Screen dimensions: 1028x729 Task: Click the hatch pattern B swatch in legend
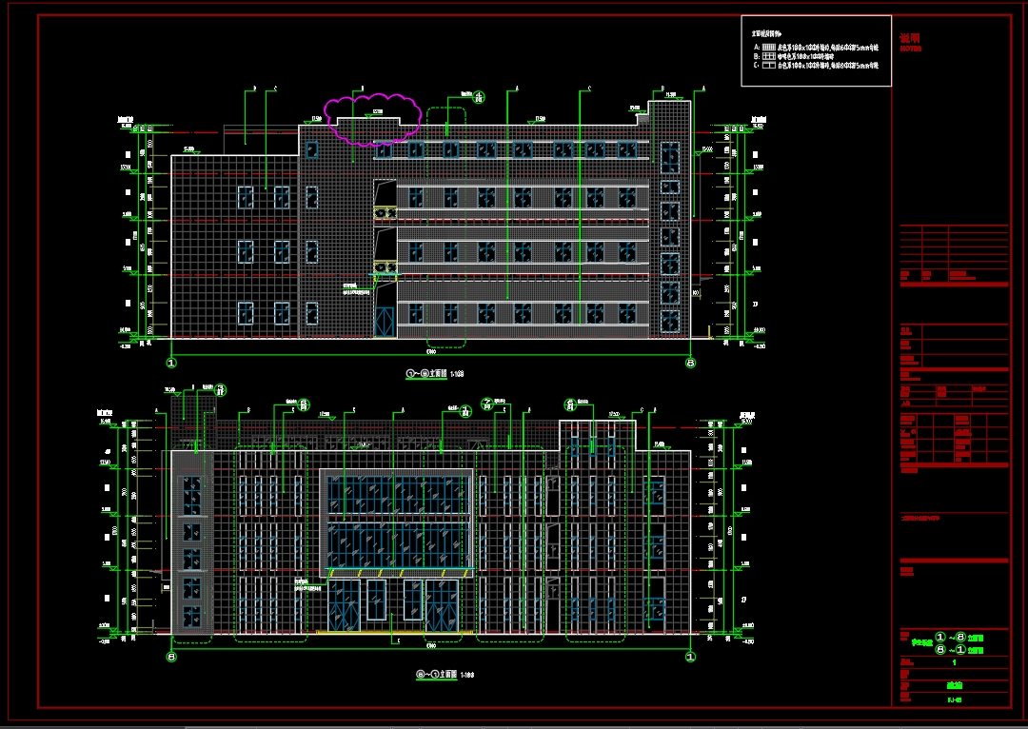[770, 56]
